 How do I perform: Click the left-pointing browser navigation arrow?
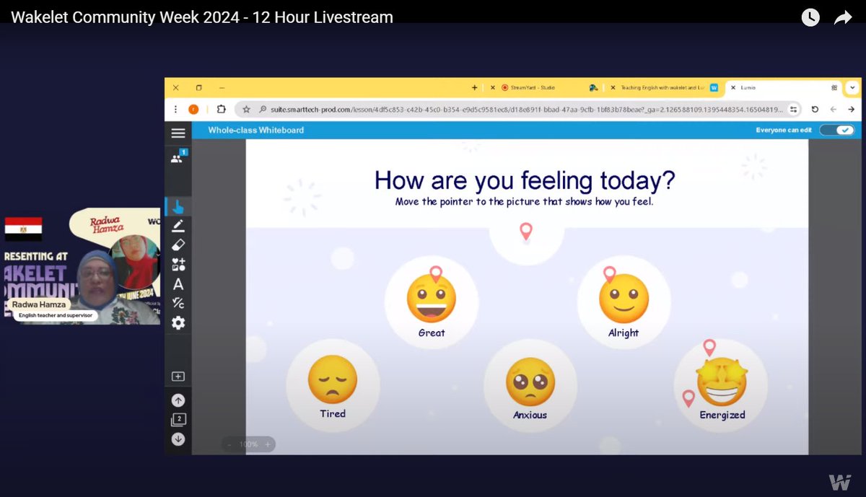tap(834, 109)
